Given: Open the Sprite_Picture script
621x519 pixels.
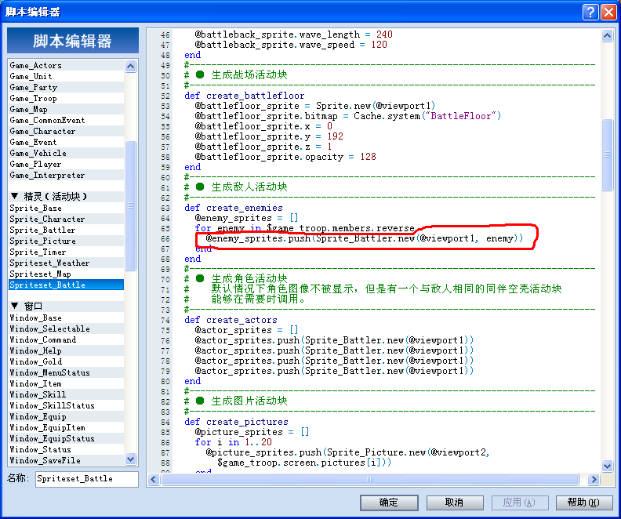Looking at the screenshot, I should click(x=66, y=241).
